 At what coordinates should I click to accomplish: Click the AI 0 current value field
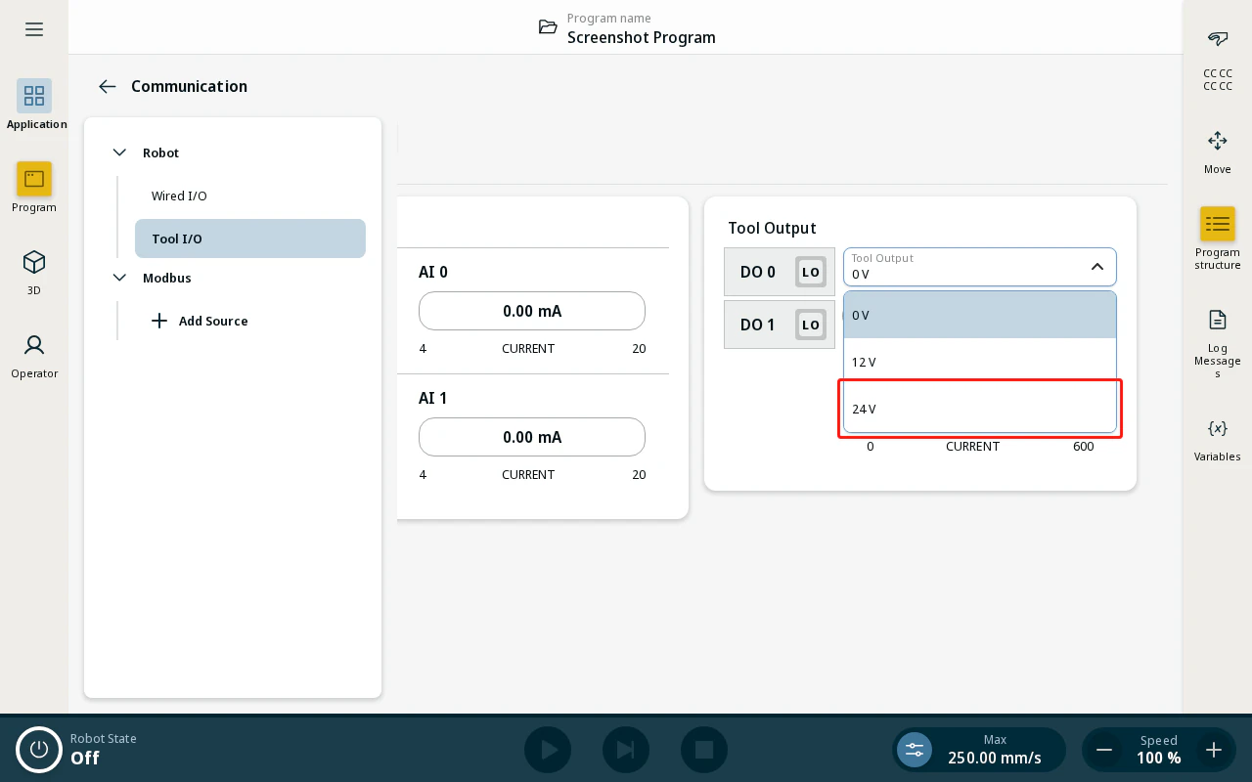(532, 311)
